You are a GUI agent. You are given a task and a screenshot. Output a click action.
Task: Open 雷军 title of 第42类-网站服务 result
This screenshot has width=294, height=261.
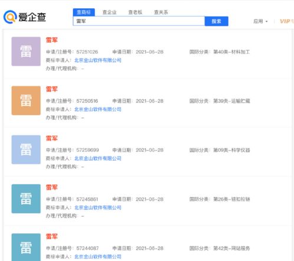pyautogui.click(x=52, y=236)
